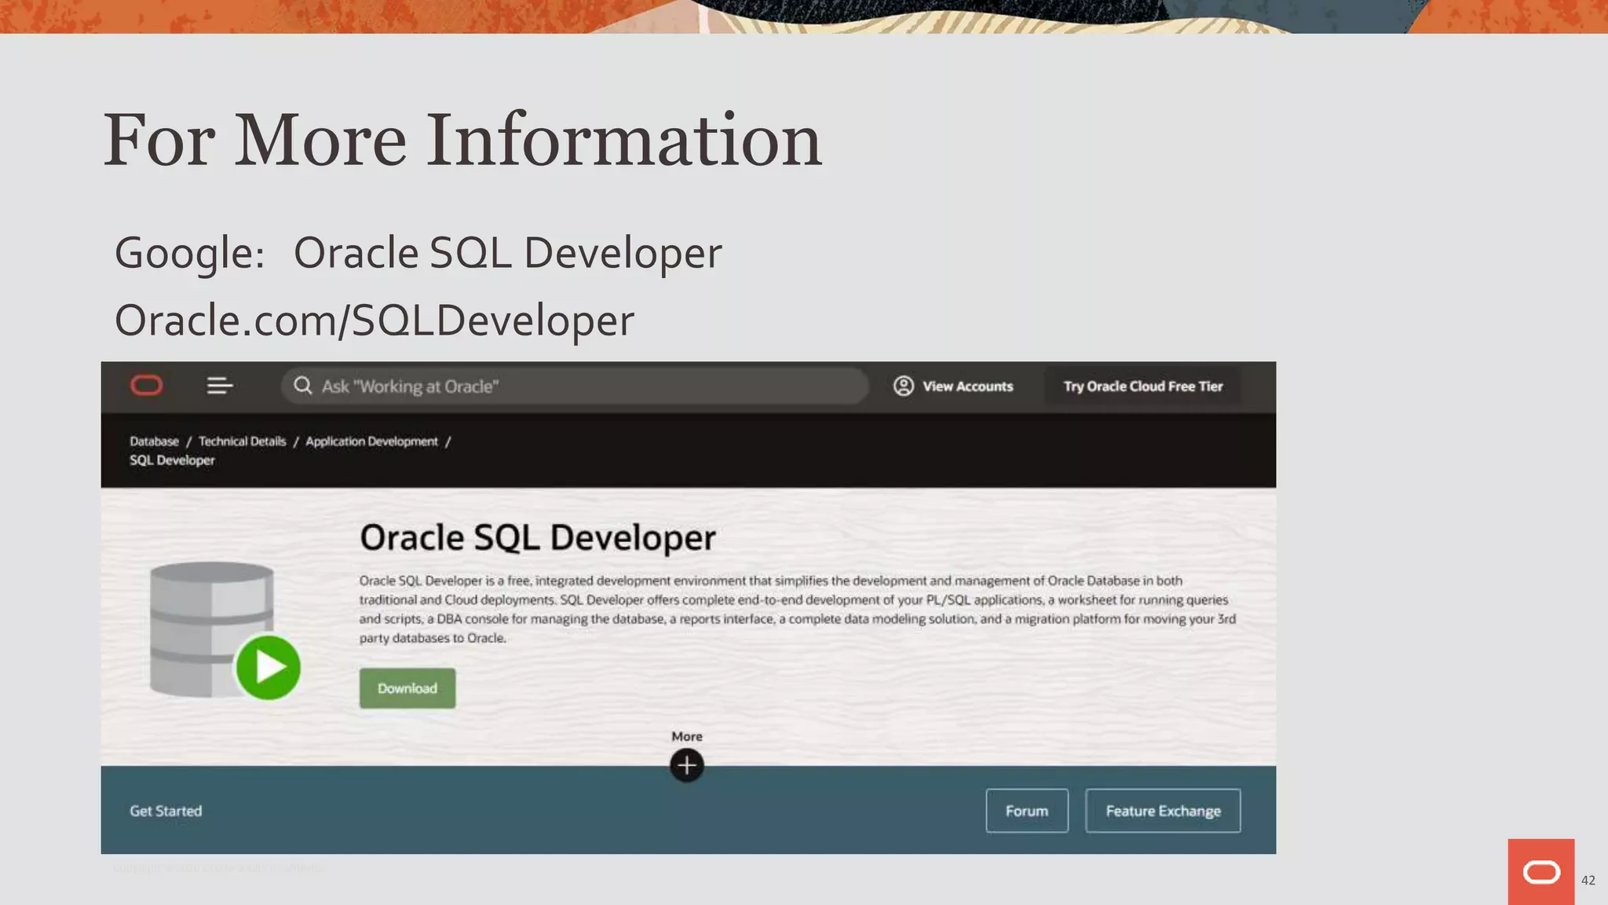Screen dimensions: 1608x905
Task: Open Application Development breadcrumb
Action: [371, 442]
